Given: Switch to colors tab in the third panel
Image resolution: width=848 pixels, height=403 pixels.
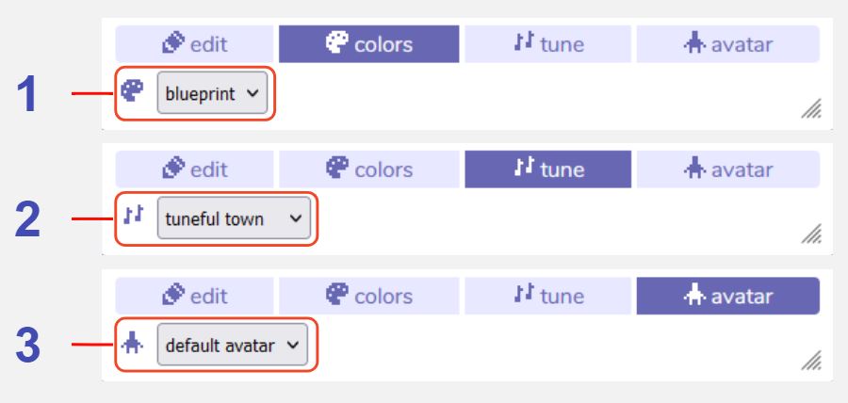Looking at the screenshot, I should point(368,296).
